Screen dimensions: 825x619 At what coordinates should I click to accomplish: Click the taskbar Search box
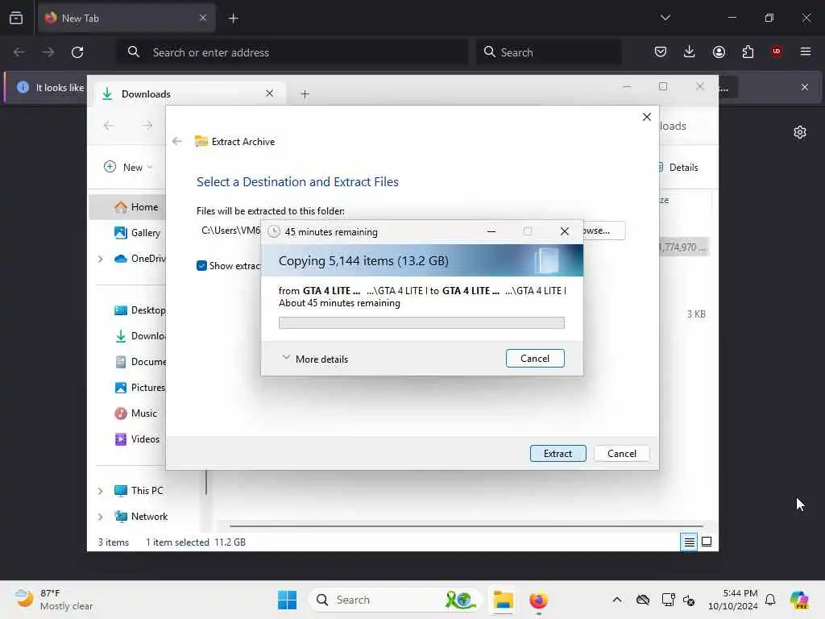[396, 600]
